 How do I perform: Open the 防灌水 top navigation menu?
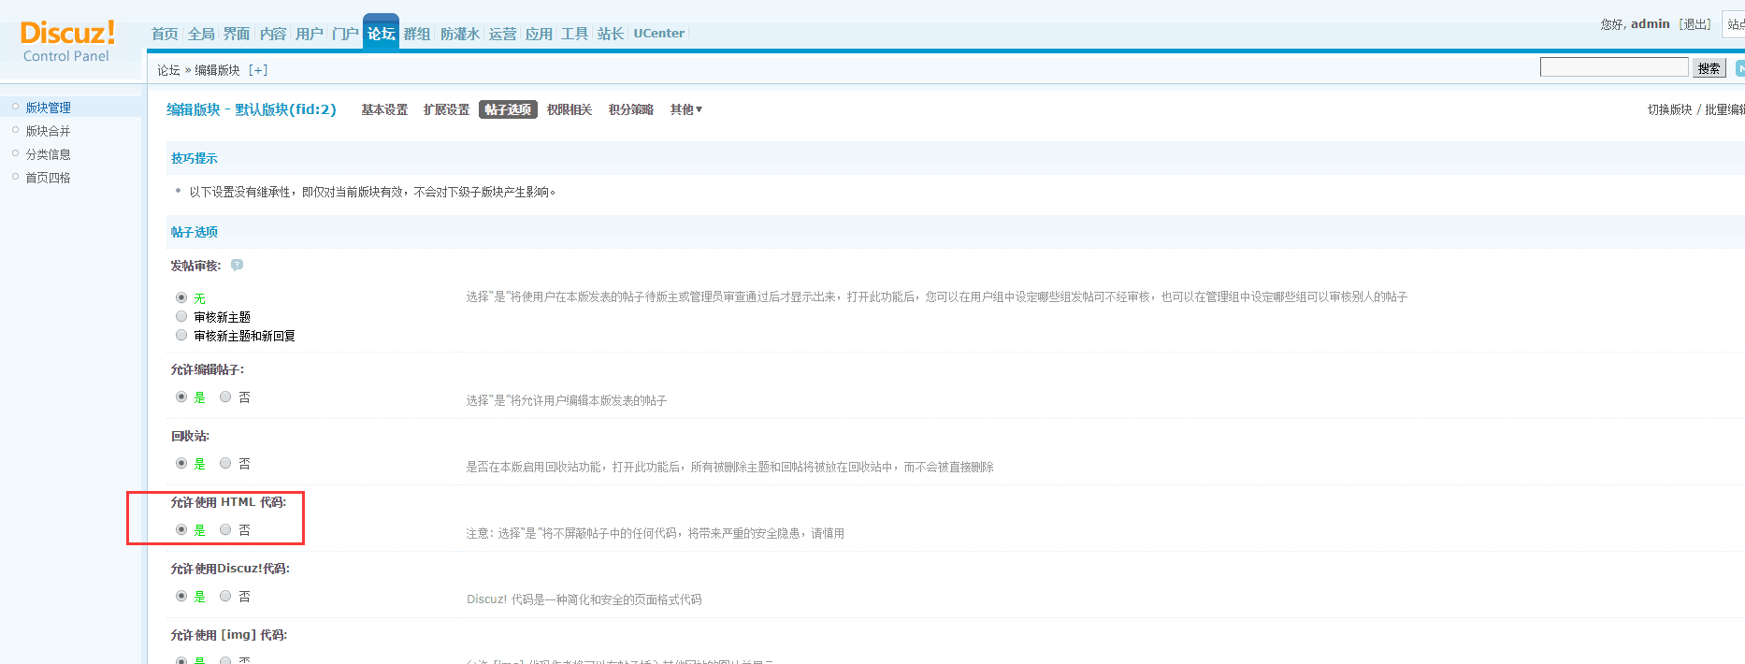pos(460,34)
